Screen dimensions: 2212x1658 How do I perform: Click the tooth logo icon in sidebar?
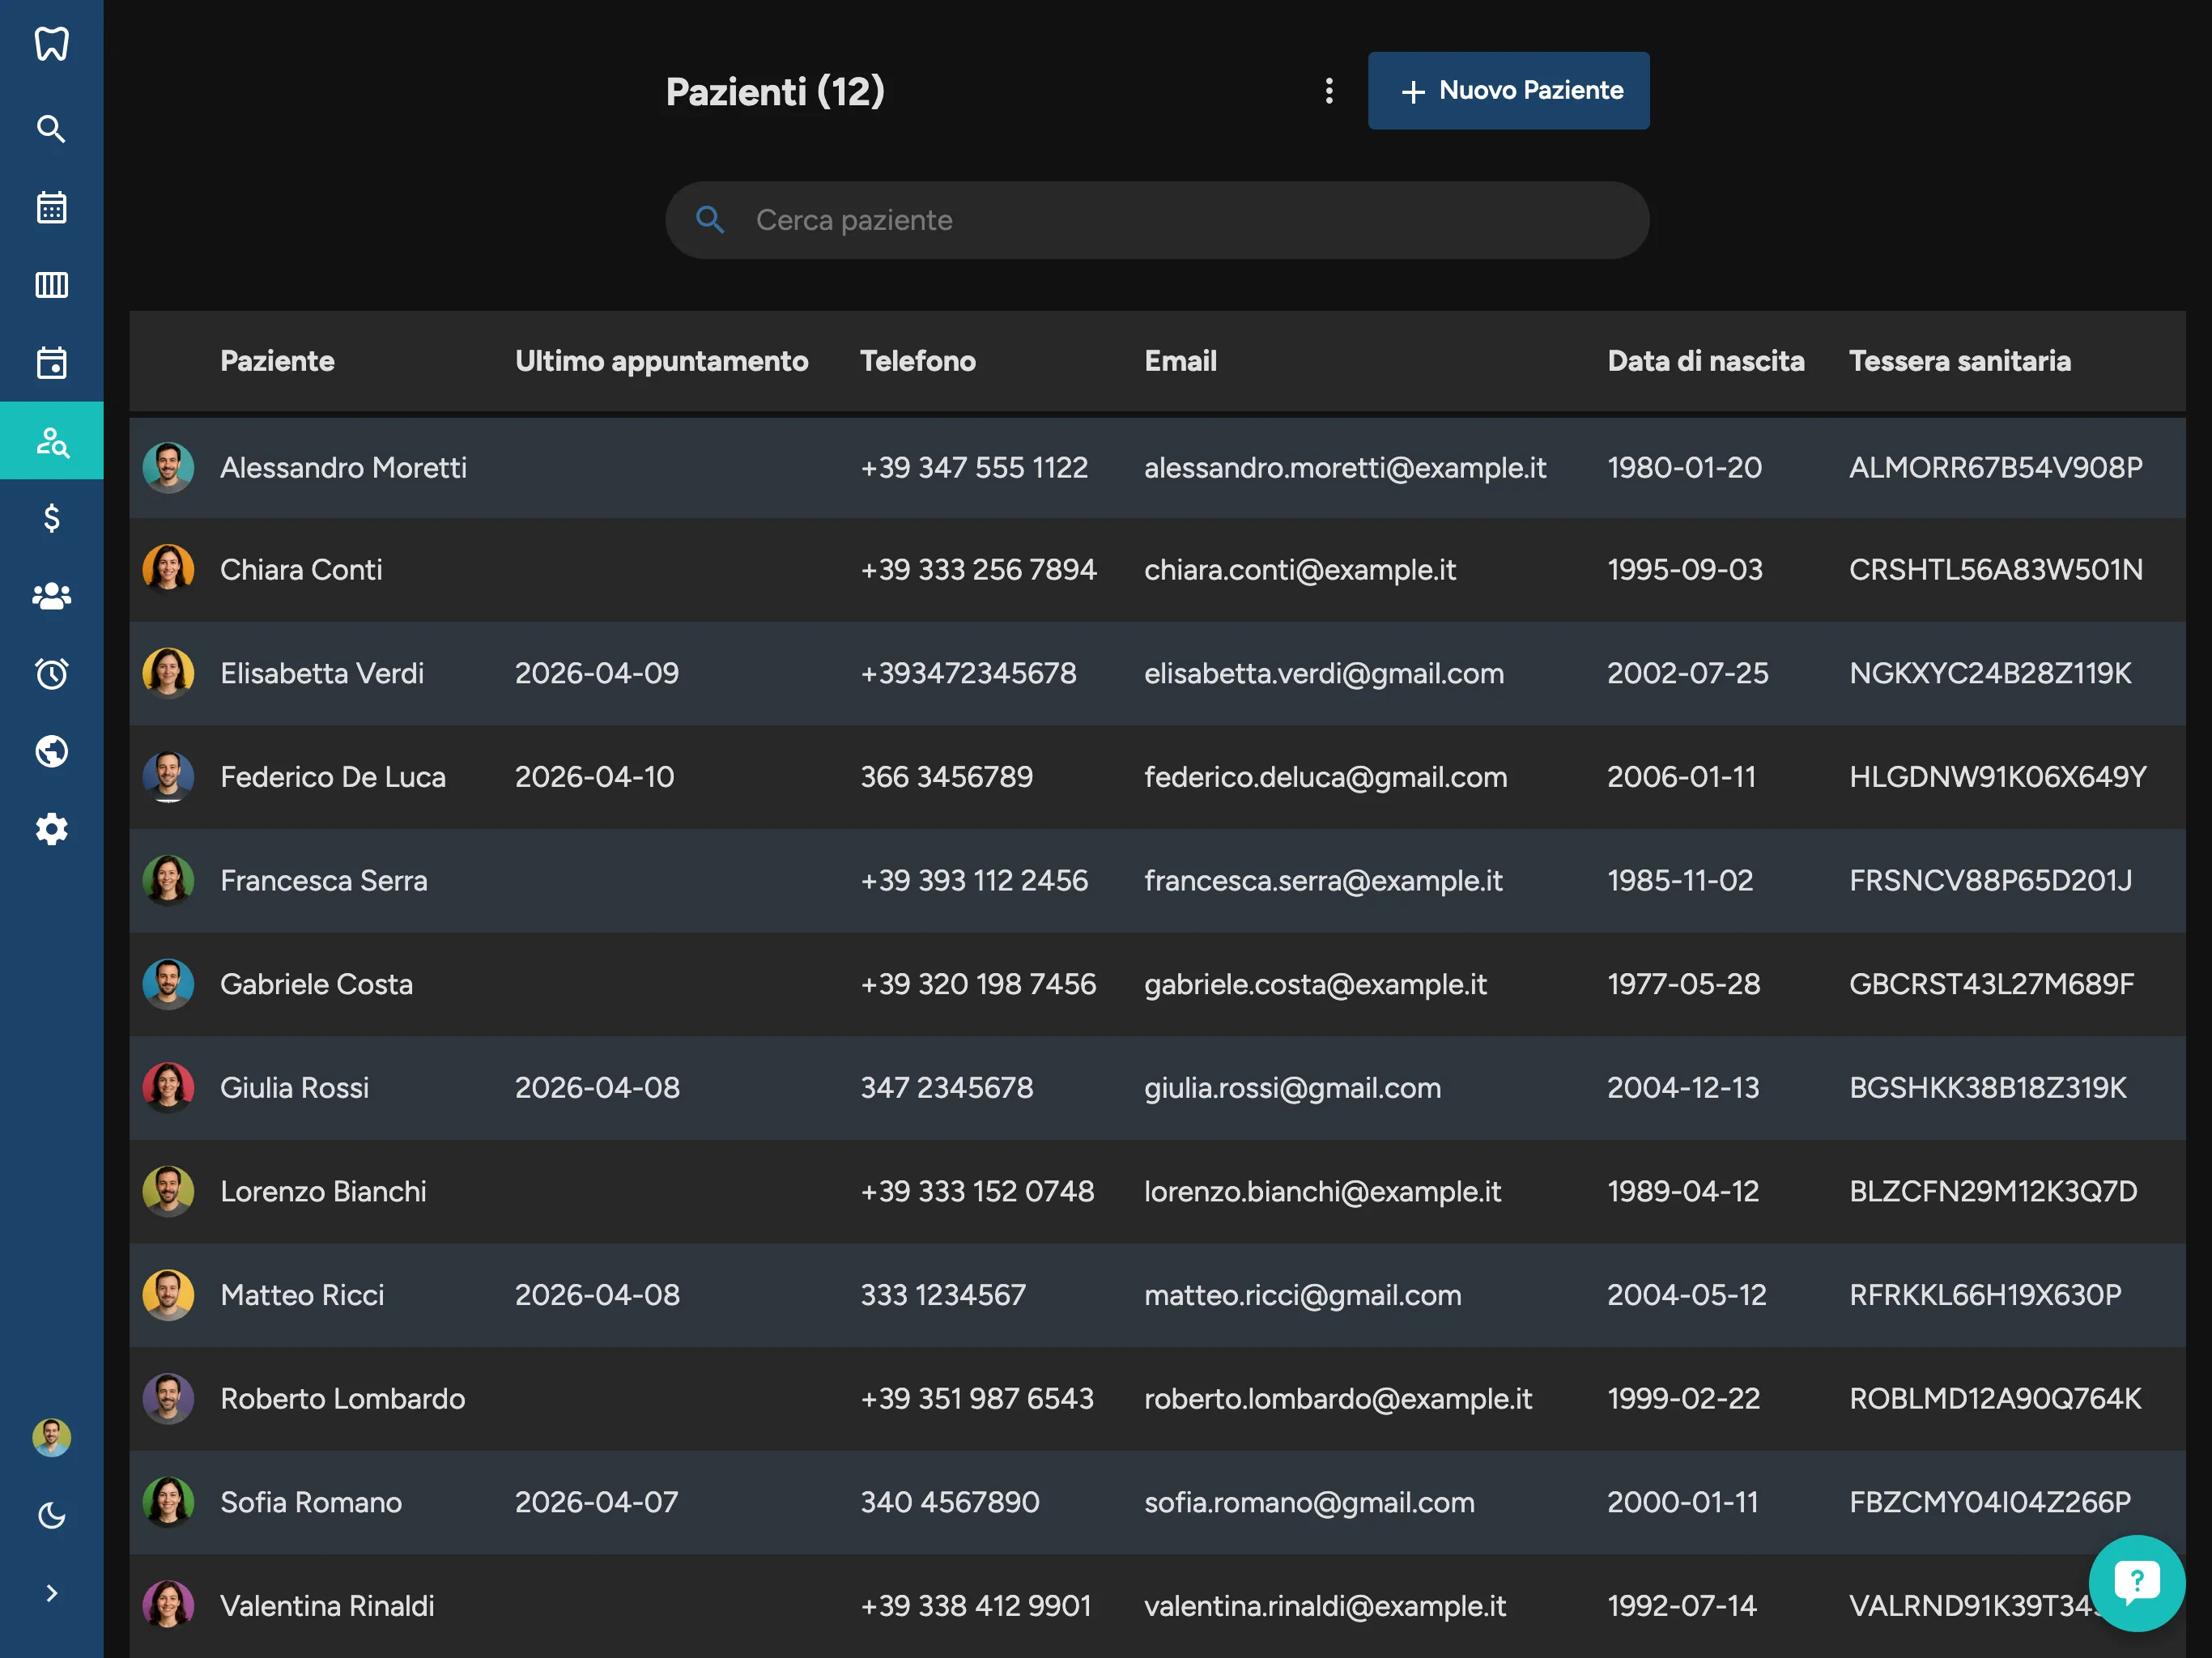[51, 44]
